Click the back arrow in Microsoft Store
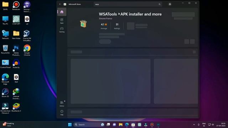 [60, 4]
